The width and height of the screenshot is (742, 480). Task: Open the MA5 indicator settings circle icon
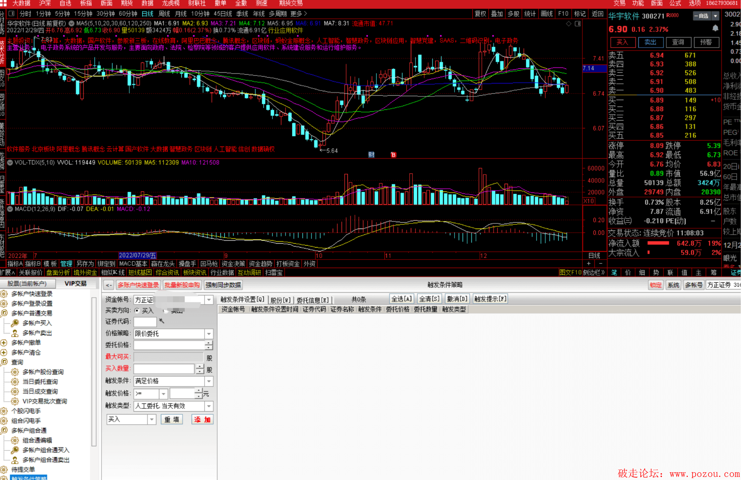pos(72,24)
